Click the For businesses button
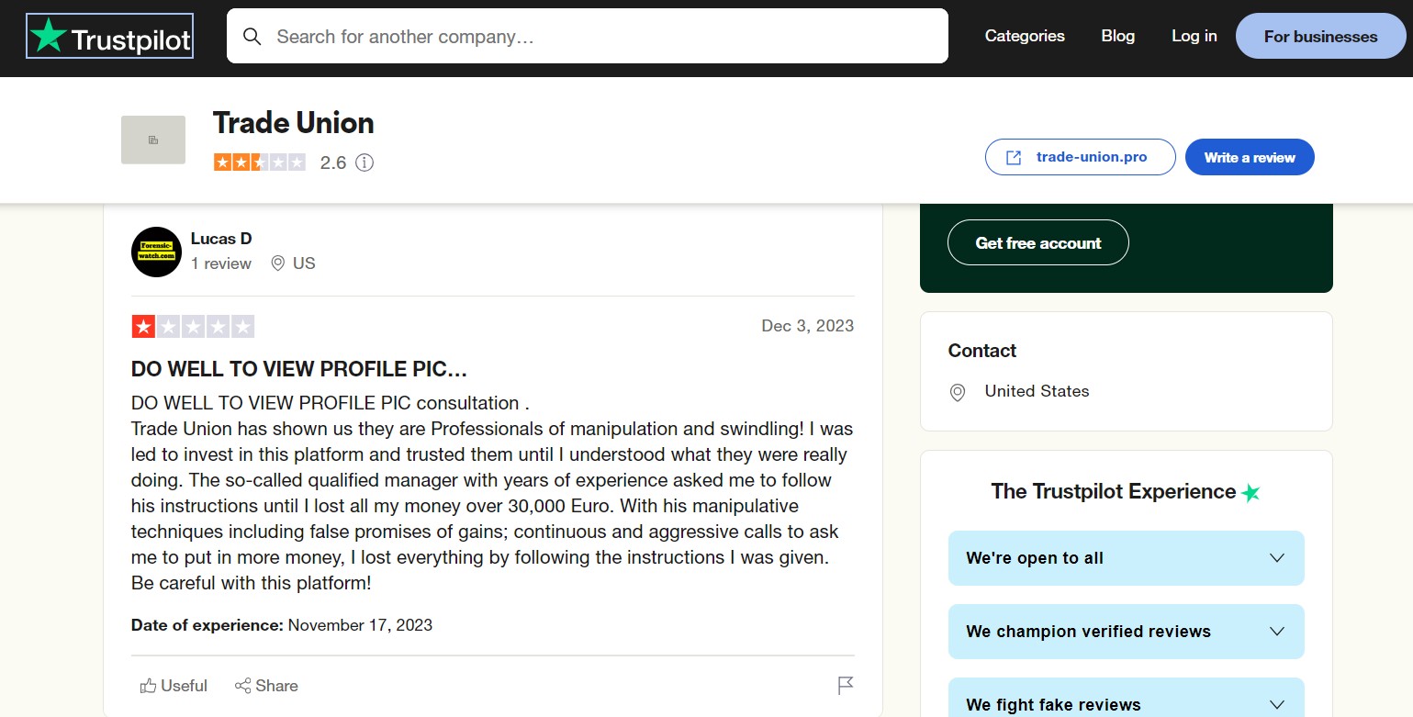 1320,37
